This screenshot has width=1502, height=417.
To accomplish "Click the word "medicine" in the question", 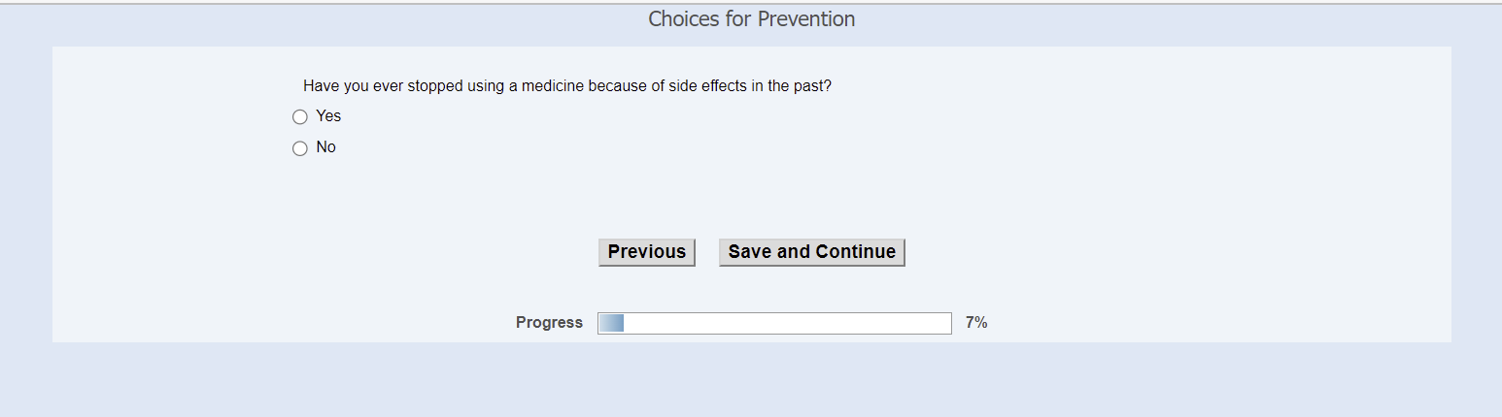I will pyautogui.click(x=552, y=85).
